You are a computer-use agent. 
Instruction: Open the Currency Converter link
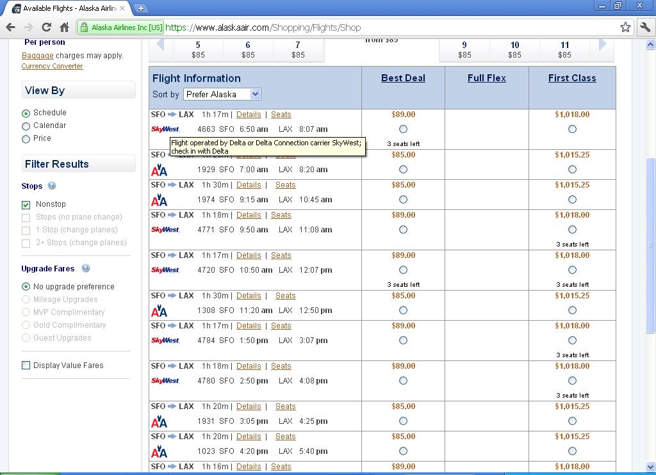(53, 66)
